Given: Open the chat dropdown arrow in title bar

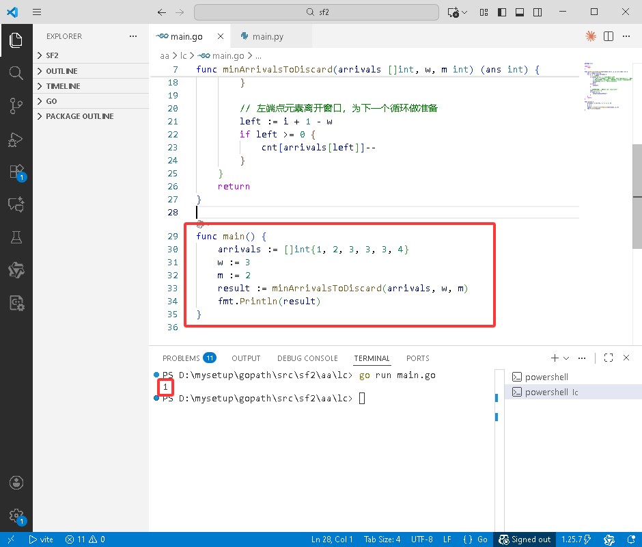Looking at the screenshot, I should tap(464, 12).
